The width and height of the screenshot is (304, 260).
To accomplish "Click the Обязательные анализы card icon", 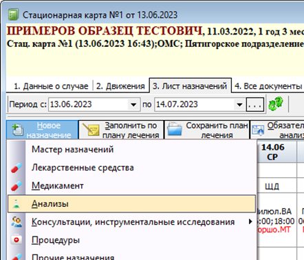I will coord(258,130).
